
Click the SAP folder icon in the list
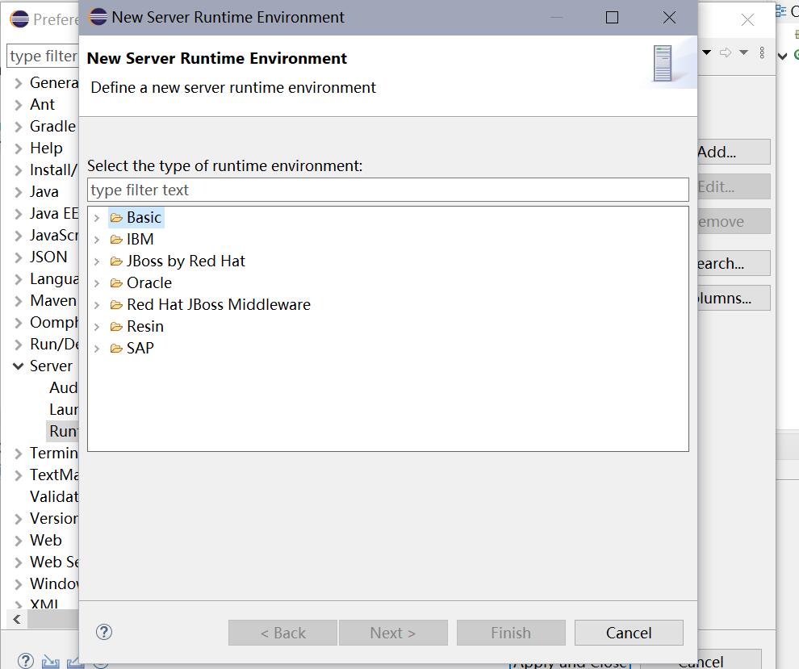(x=114, y=348)
